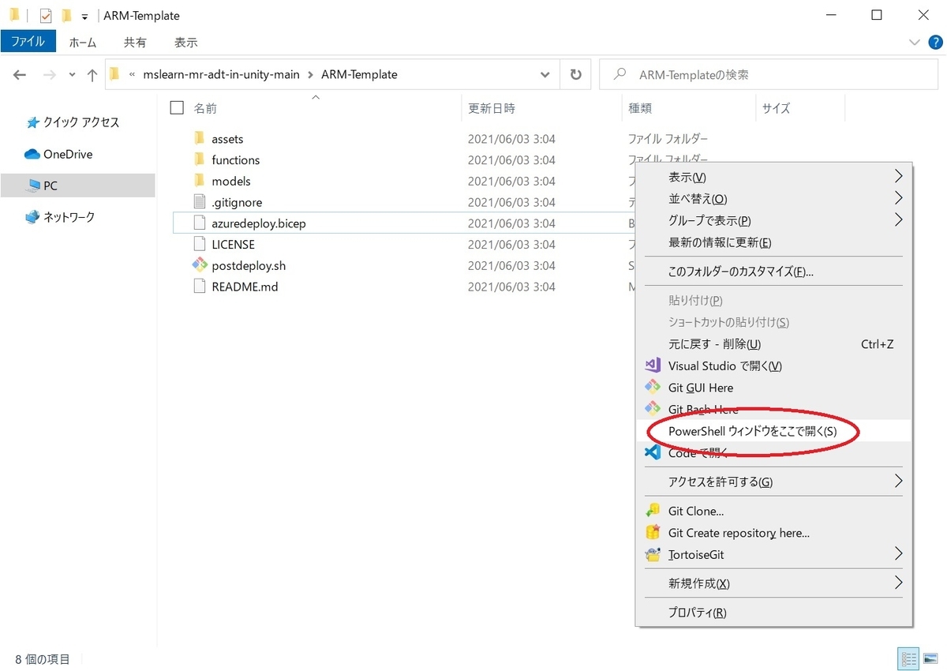This screenshot has width=947, height=671.
Task: Click the OneDrive cloud icon
Action: point(32,154)
